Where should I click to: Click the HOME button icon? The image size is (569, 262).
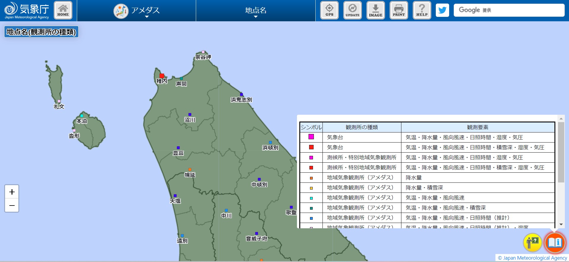click(x=63, y=10)
